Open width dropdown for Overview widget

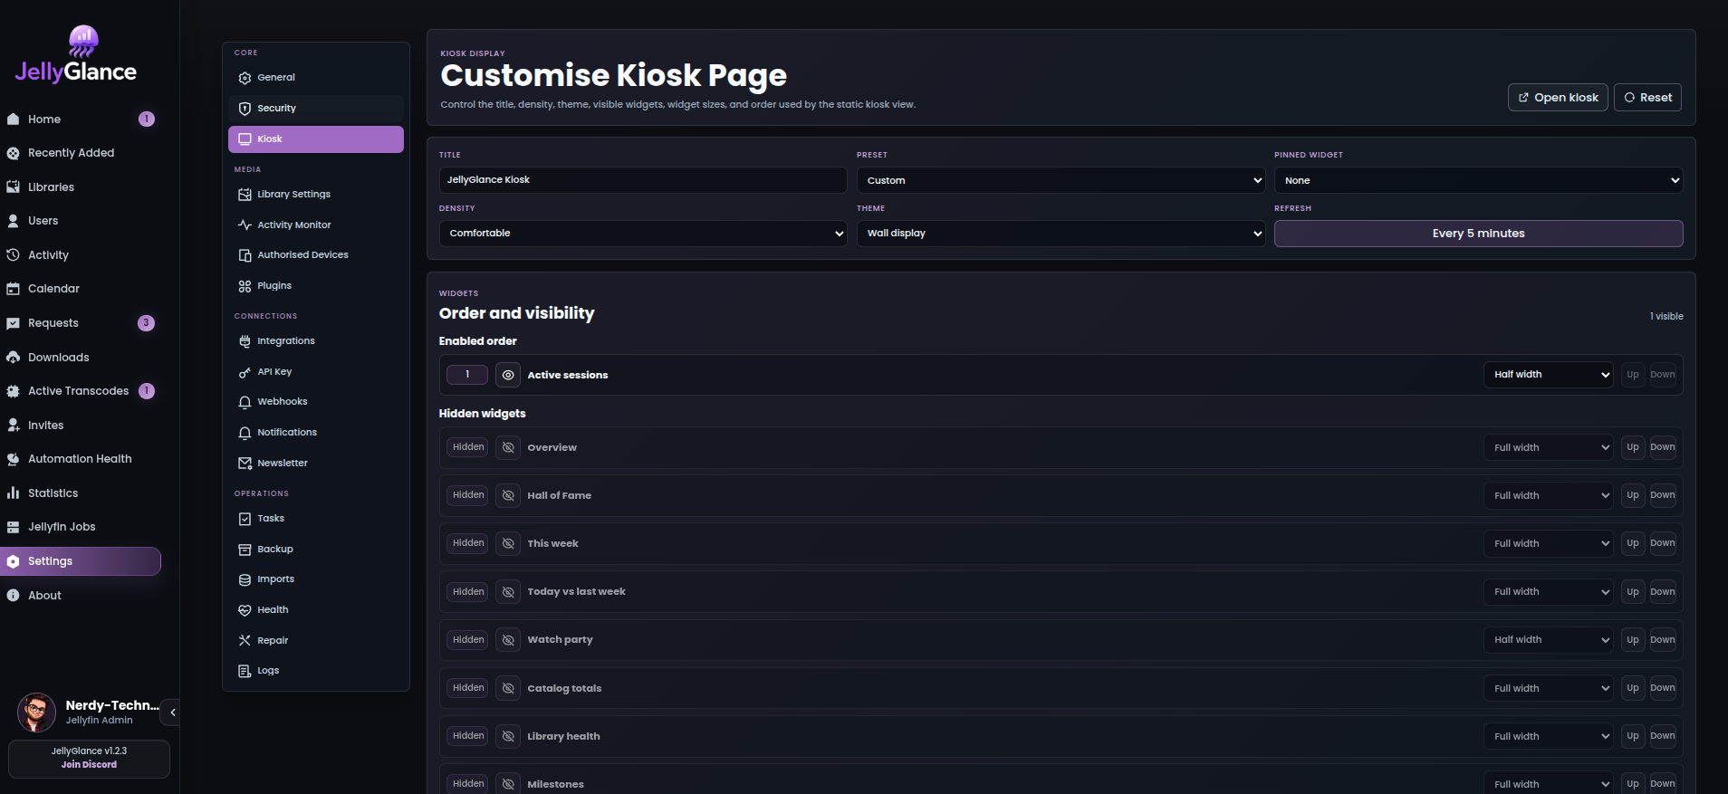click(x=1548, y=447)
